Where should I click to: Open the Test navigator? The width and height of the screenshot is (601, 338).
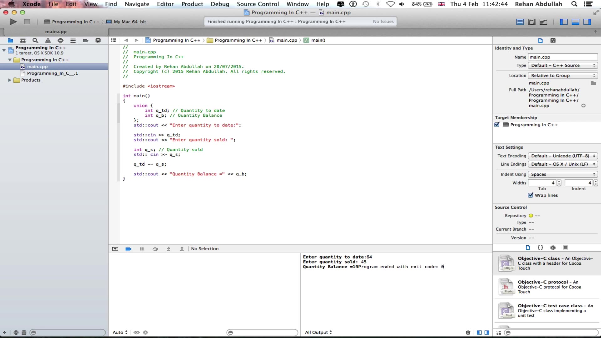[x=60, y=40]
